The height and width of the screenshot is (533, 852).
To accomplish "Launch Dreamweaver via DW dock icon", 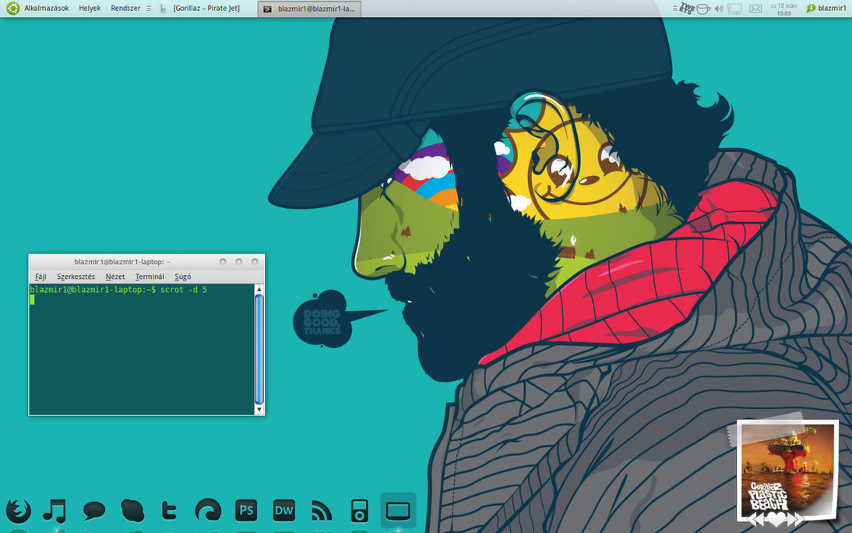I will 284,510.
